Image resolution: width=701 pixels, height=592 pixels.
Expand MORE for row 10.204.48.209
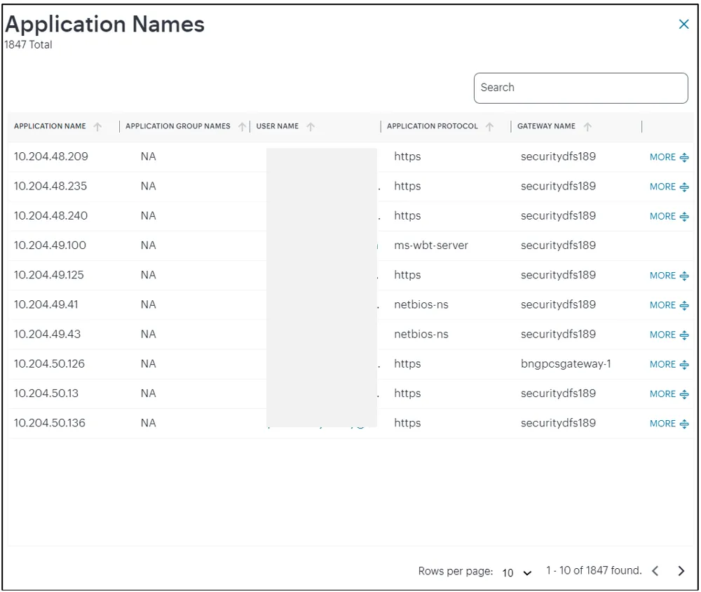(669, 157)
